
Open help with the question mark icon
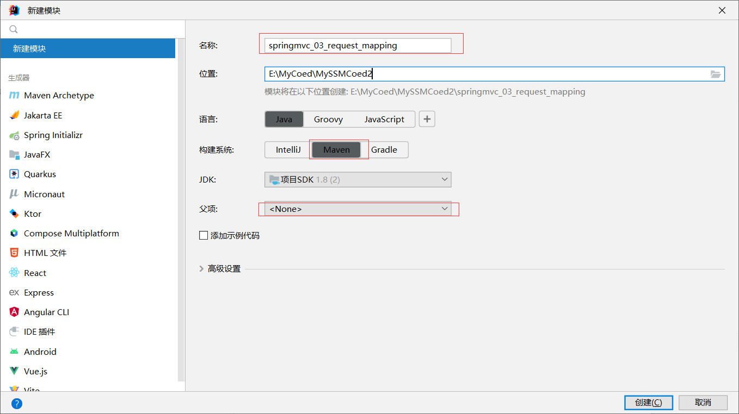pos(17,403)
